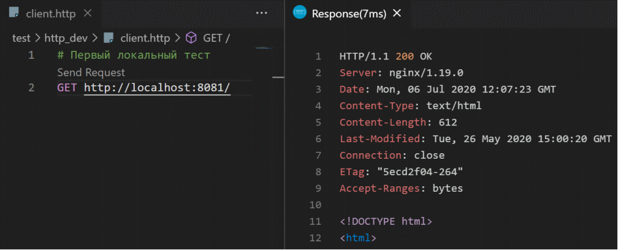
Task: Expand the test breadcrumb folder
Action: click(21, 38)
